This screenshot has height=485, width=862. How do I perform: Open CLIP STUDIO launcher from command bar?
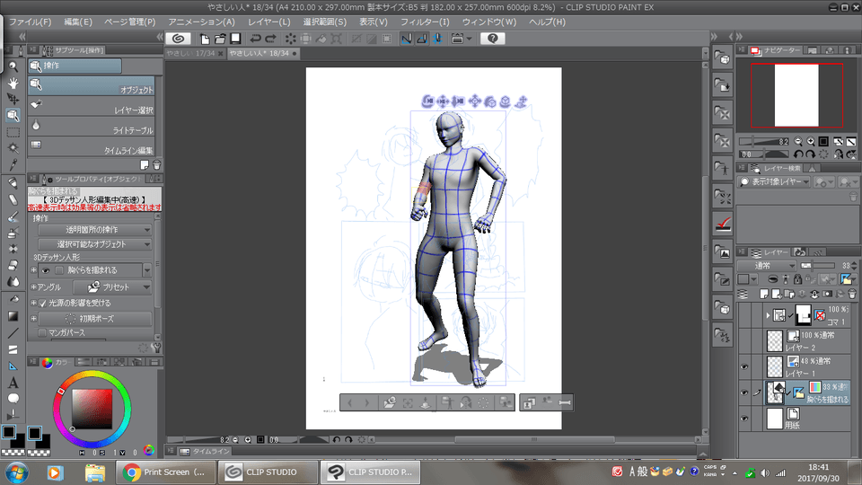coord(178,39)
